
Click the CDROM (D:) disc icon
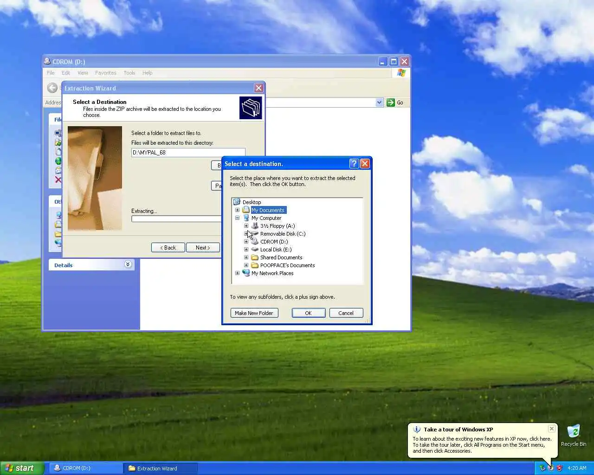coord(255,241)
